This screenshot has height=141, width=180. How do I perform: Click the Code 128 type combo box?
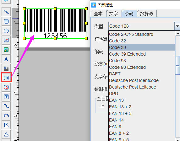pos(141,26)
